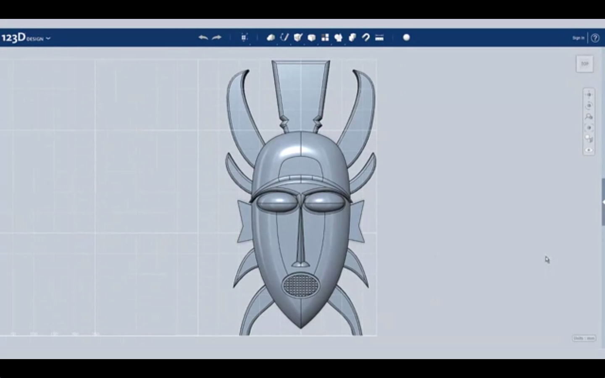This screenshot has width=605, height=378.
Task: Open the Construct tool
Action: [x=298, y=37]
